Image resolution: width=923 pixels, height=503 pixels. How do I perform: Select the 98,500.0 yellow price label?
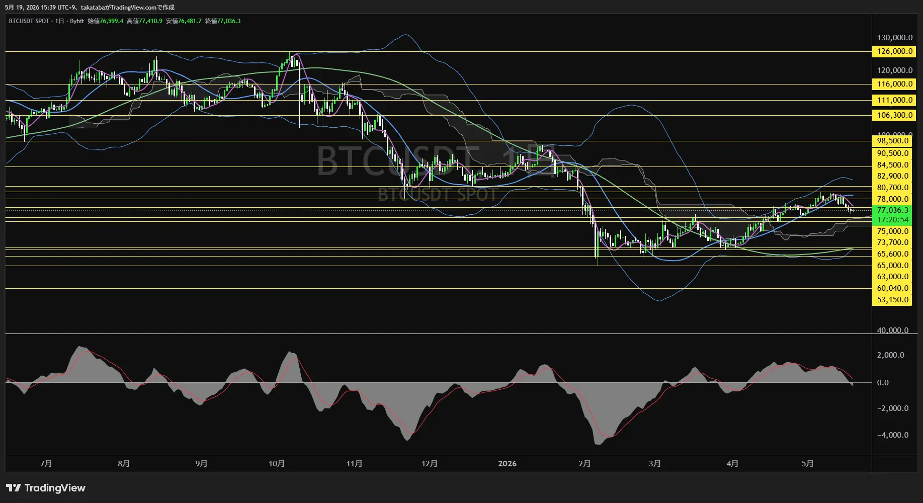point(892,141)
